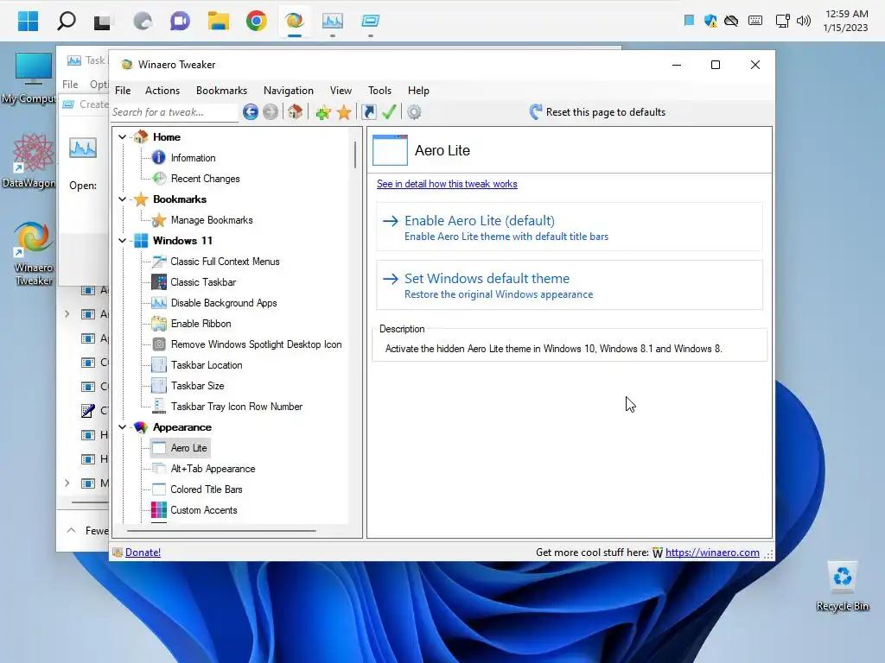Open the Recycle Bin desktop icon
Screen dimensions: 885x663
[x=842, y=586]
